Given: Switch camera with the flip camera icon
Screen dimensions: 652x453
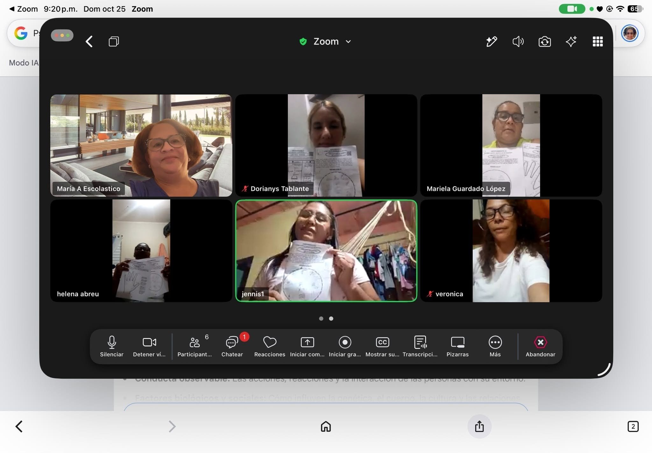Looking at the screenshot, I should (545, 41).
